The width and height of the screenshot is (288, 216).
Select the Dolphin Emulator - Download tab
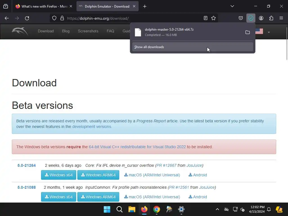pyautogui.click(x=107, y=6)
